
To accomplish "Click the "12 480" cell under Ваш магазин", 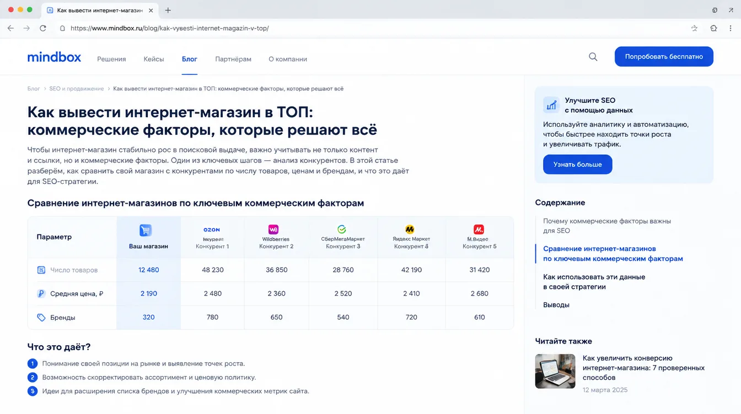I will (149, 270).
